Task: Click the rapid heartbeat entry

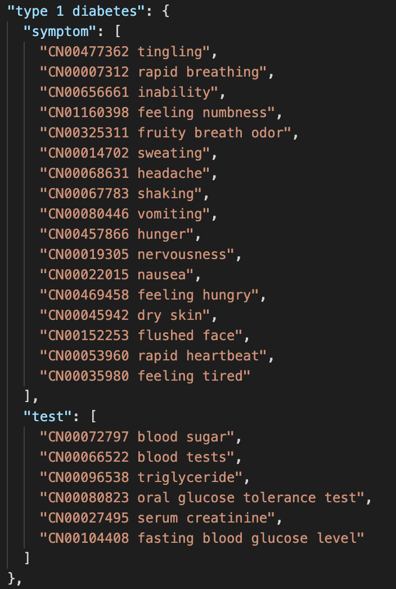Action: tap(153, 356)
